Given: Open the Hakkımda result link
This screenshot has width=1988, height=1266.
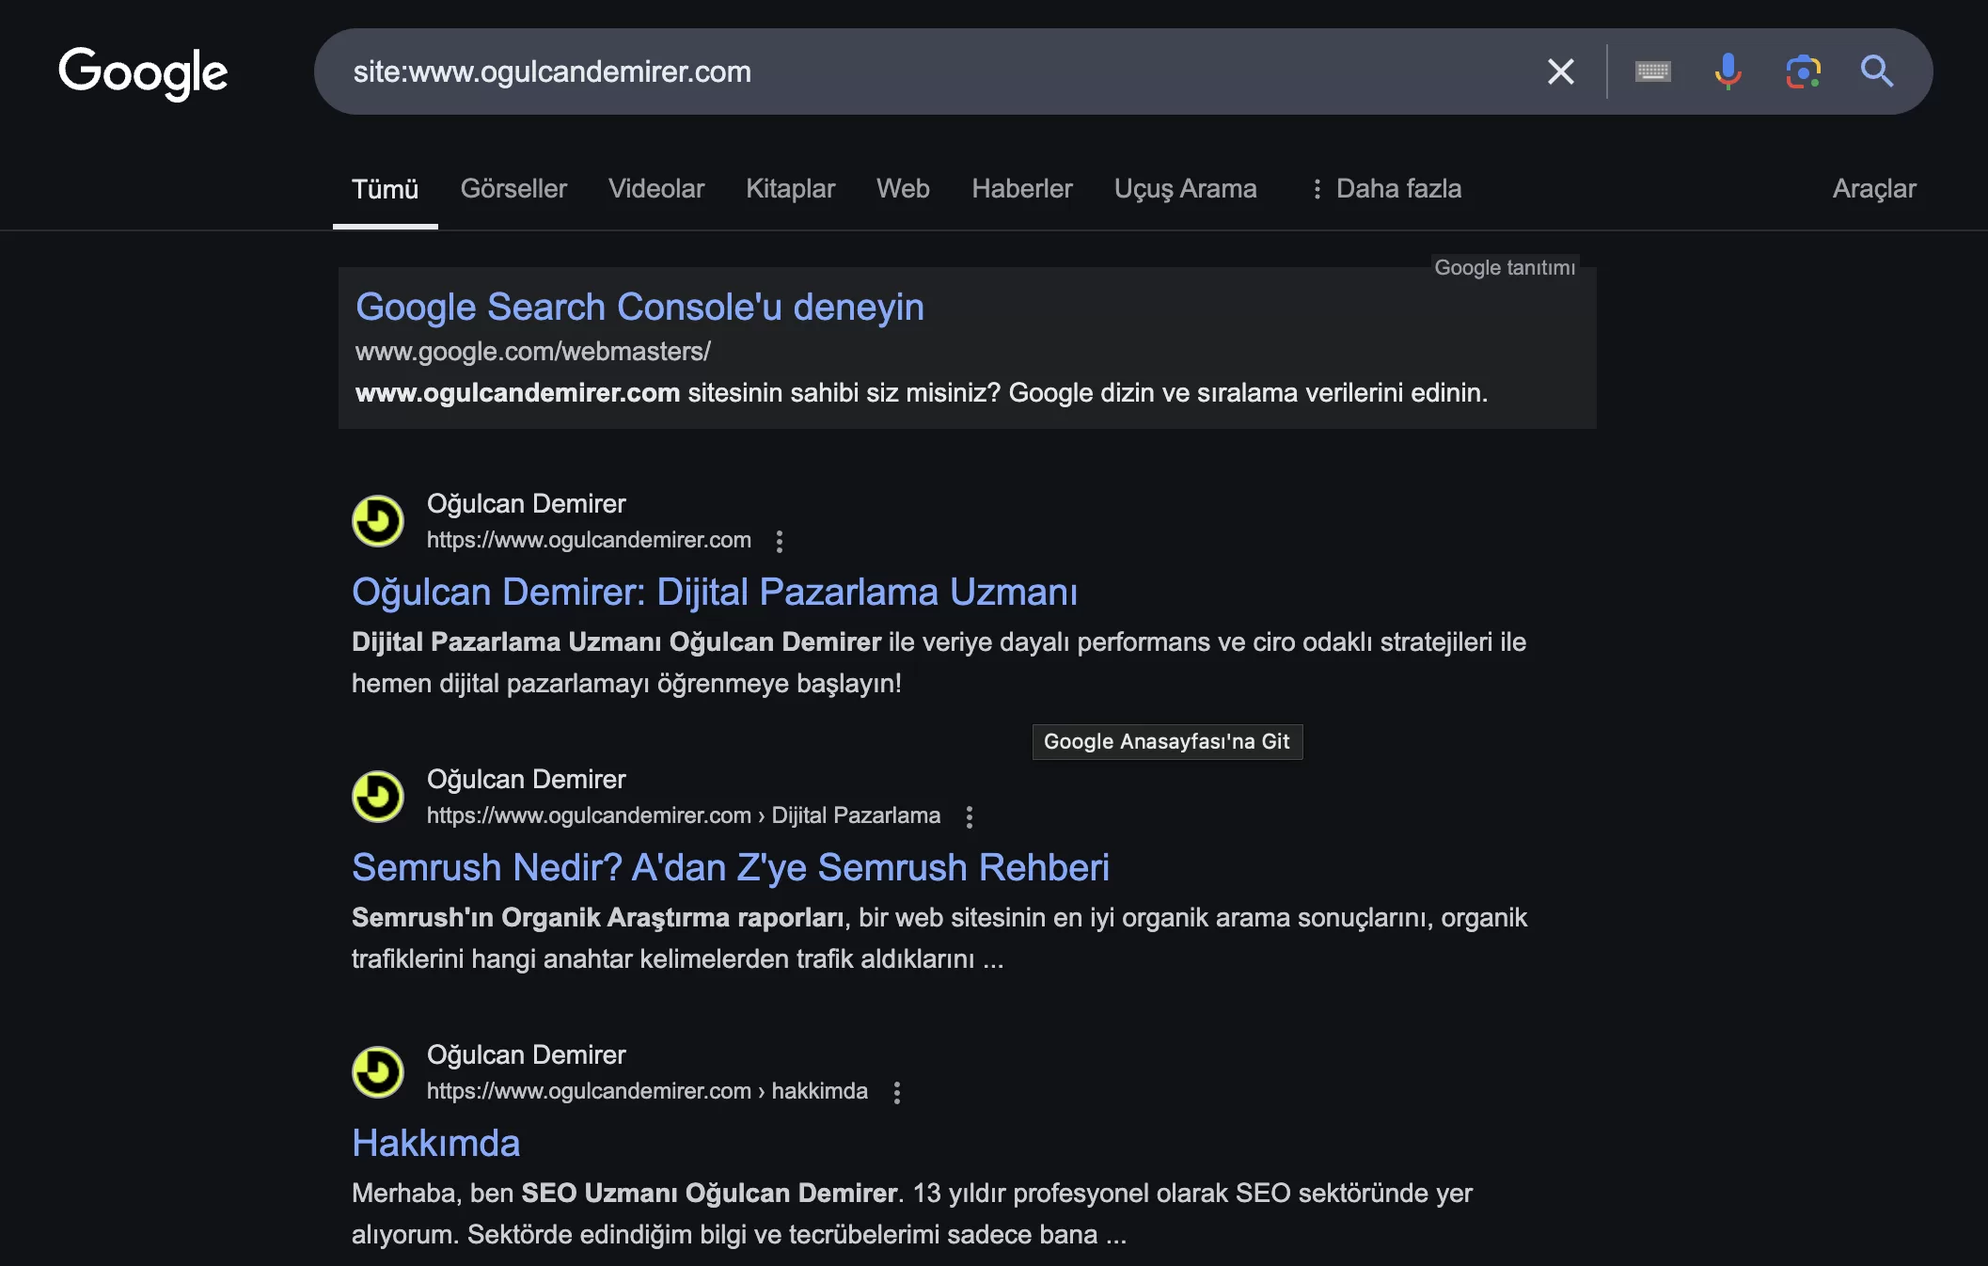Looking at the screenshot, I should [x=435, y=1144].
